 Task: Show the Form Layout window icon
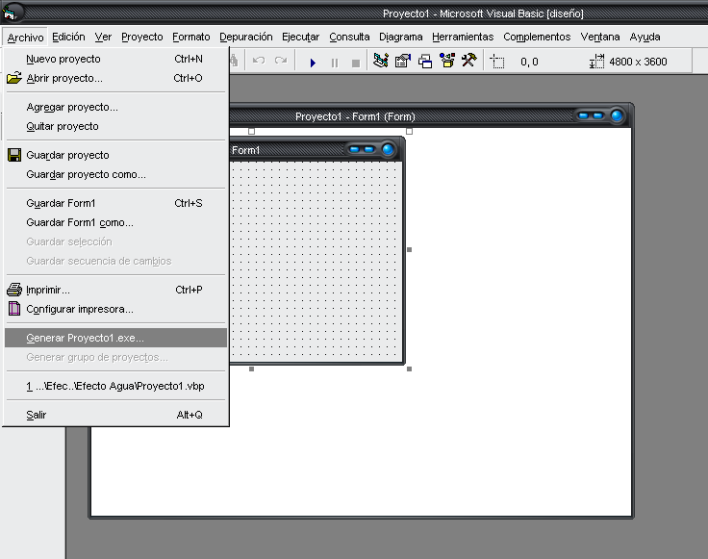(x=425, y=61)
